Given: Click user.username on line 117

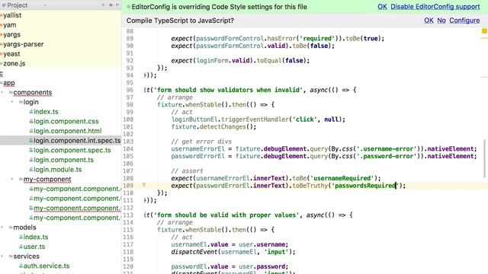Looking at the screenshot, I should [x=263, y=244].
